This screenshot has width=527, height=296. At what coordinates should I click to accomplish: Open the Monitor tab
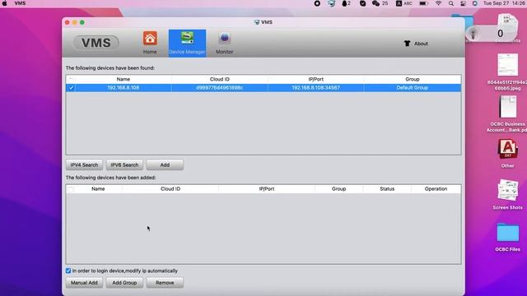[225, 44]
